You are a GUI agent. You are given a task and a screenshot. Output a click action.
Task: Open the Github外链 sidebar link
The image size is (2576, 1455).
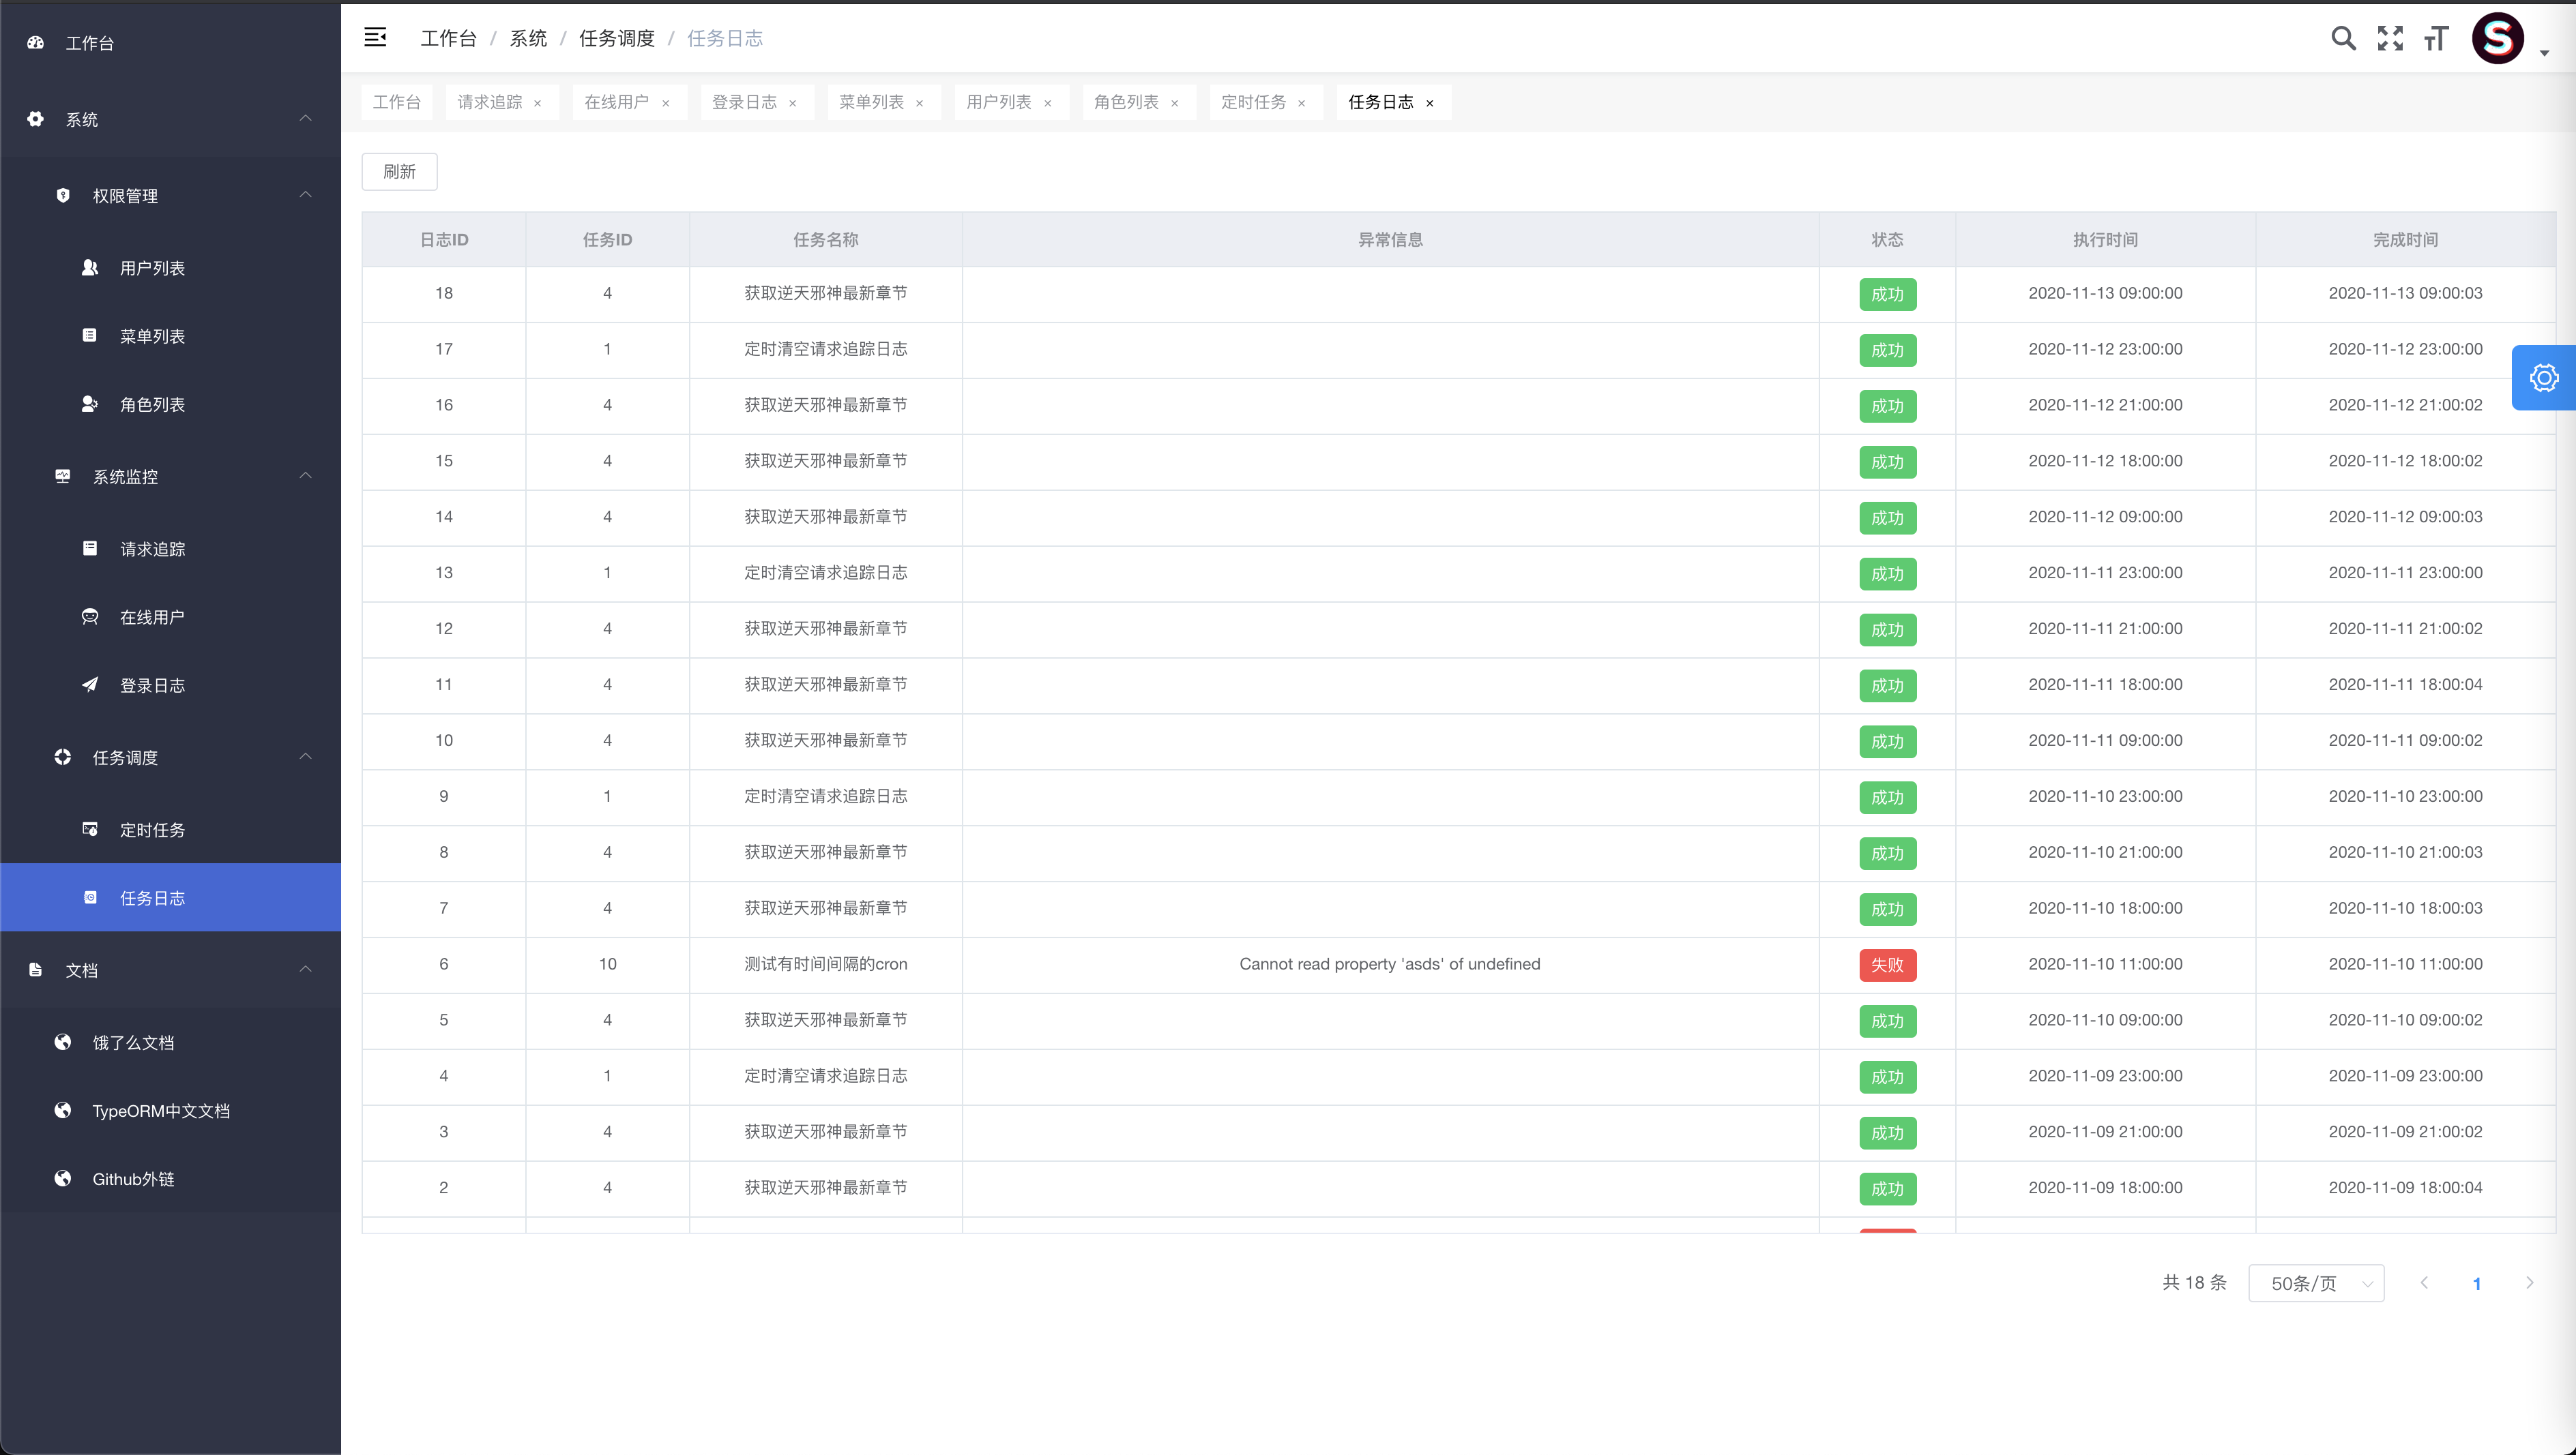133,1179
